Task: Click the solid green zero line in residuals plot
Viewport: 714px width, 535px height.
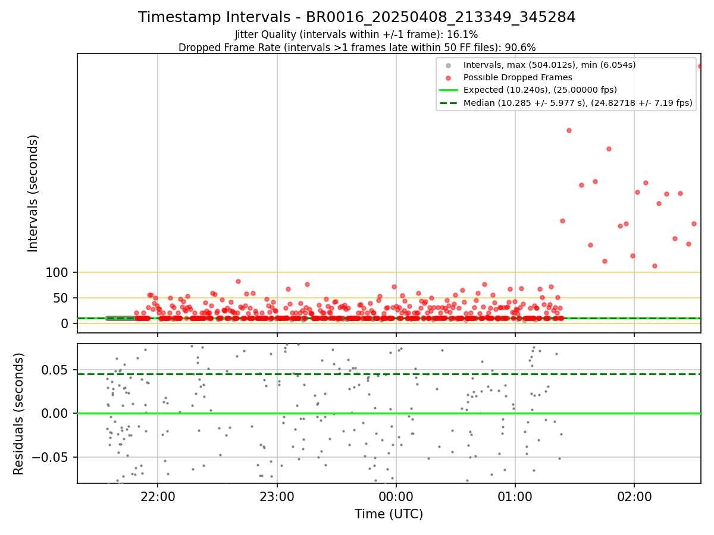Action: tap(389, 413)
